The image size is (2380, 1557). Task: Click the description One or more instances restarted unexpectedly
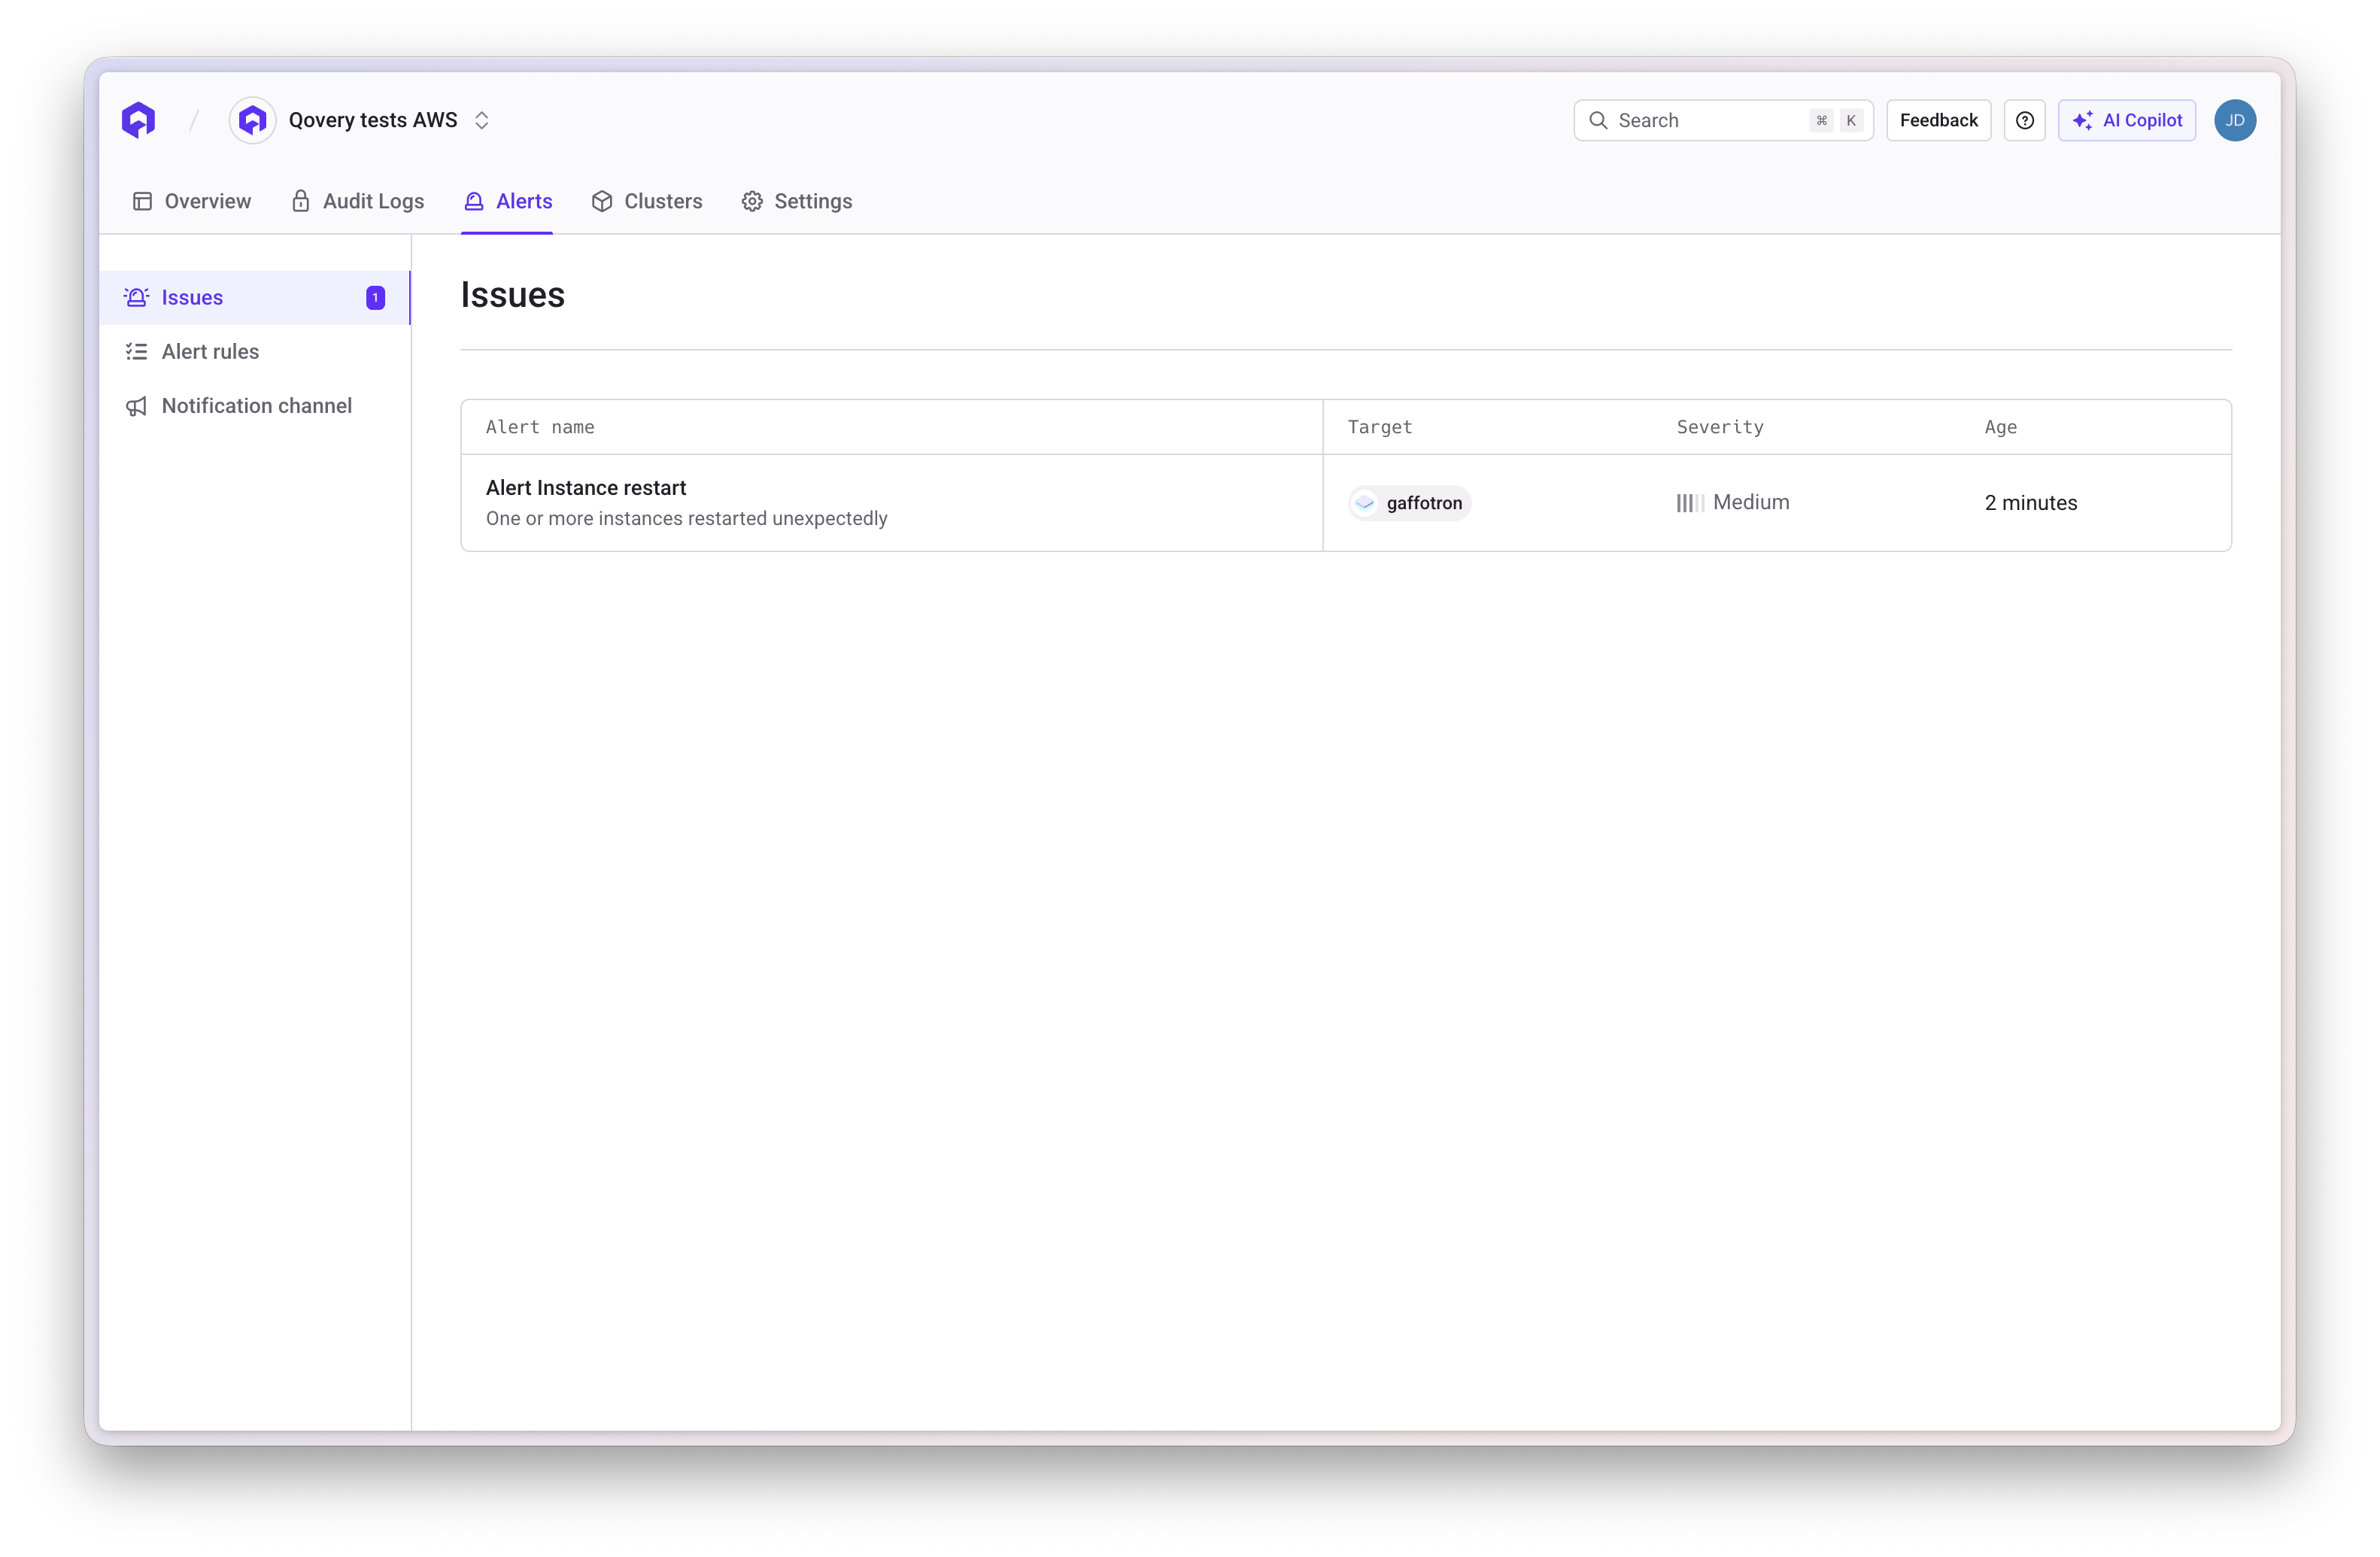pos(687,518)
